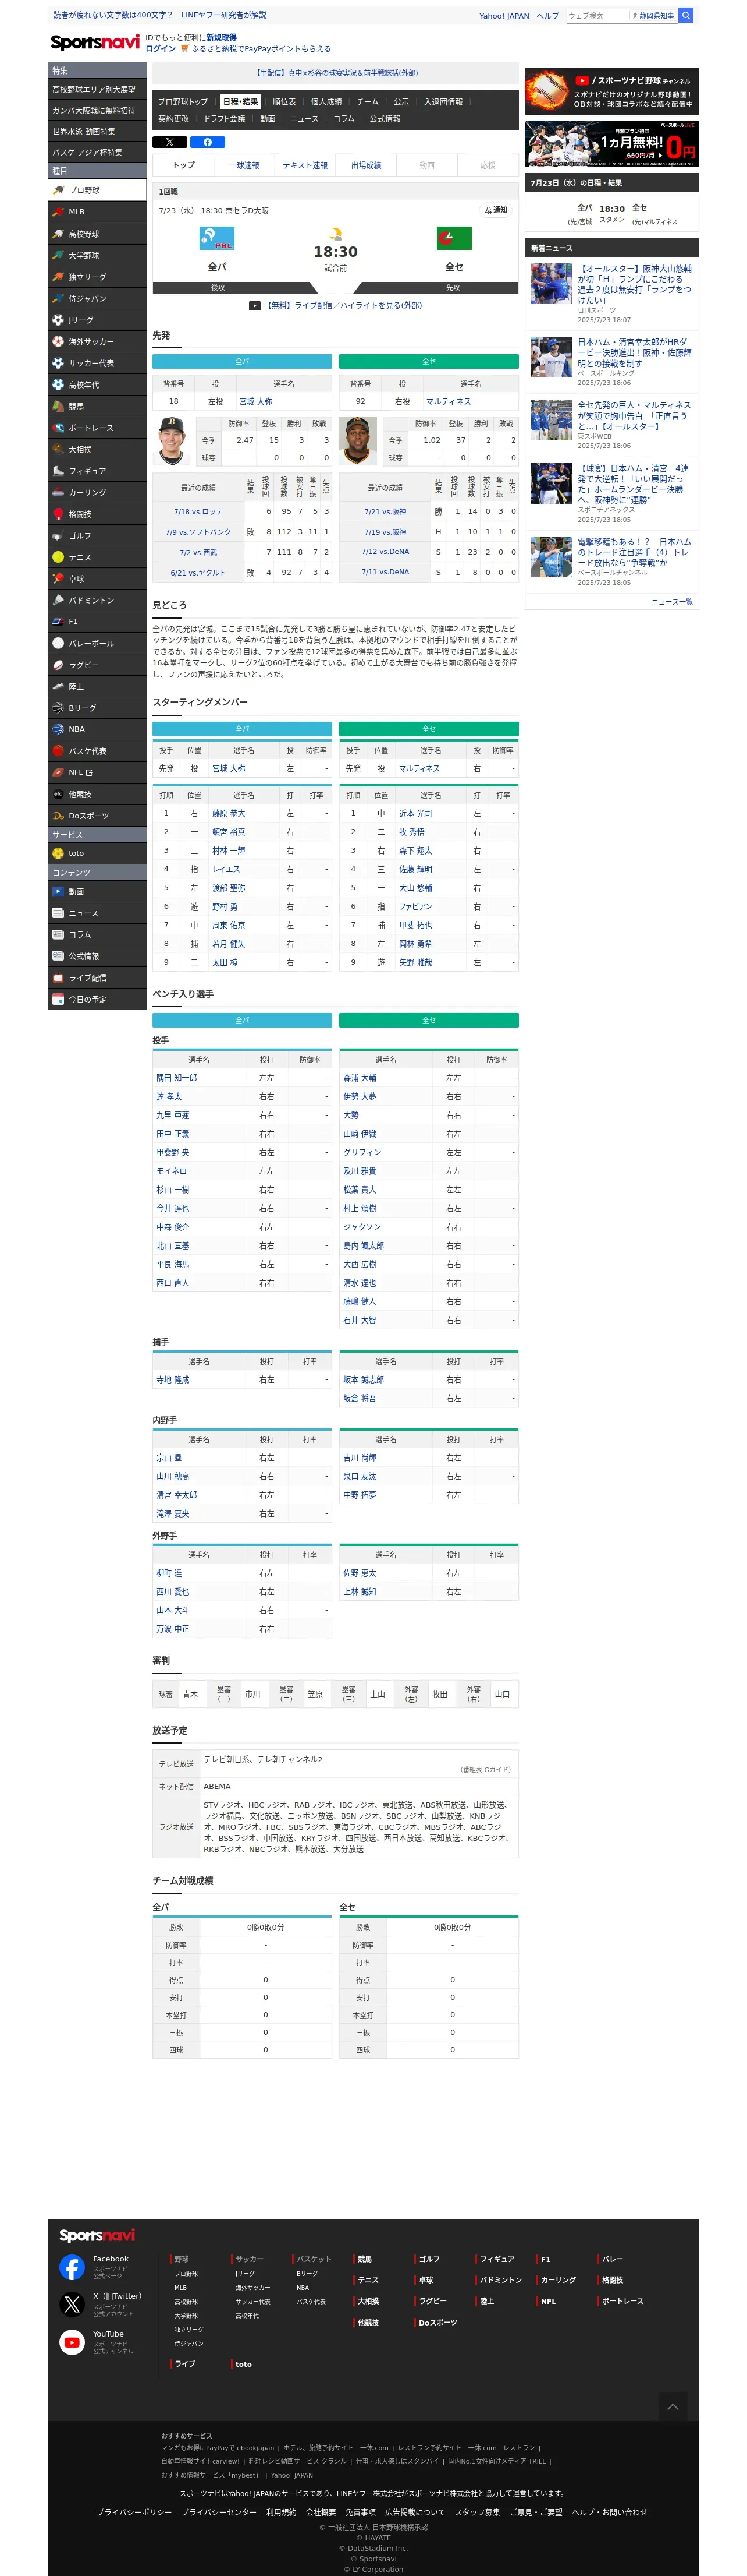Open the スポーツナビ野球チャンネル banner
747x2576 pixels.
point(611,91)
